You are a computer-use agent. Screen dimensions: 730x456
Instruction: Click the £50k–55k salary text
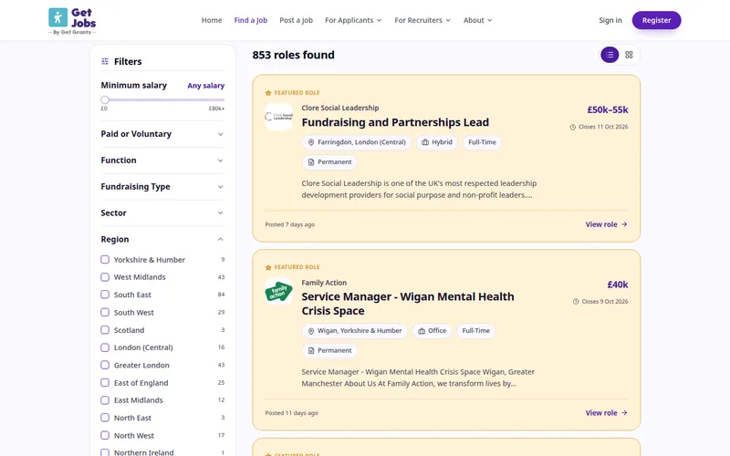point(608,109)
